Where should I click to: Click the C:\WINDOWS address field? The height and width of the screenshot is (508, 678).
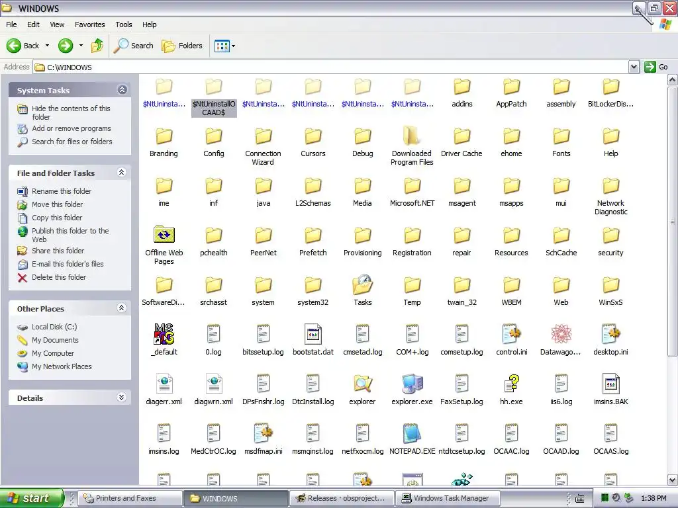coord(331,67)
